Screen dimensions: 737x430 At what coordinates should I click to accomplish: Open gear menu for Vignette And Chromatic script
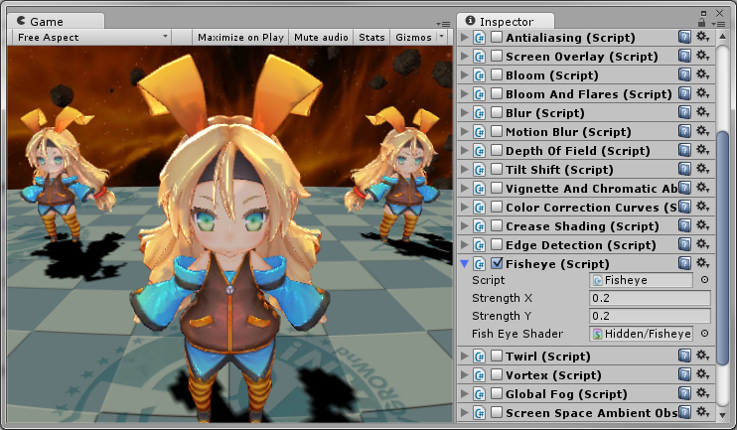click(702, 188)
